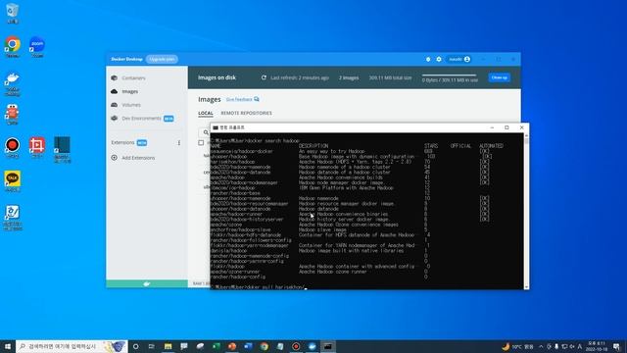Viewport: 627px width, 353px height.
Task: Switch to command prompt taskbar icon
Action: click(328, 346)
